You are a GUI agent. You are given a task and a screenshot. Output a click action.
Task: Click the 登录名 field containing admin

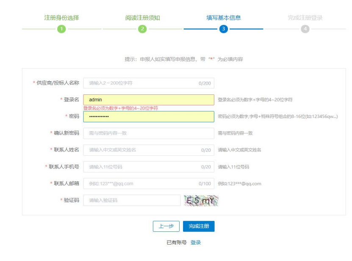coord(149,100)
